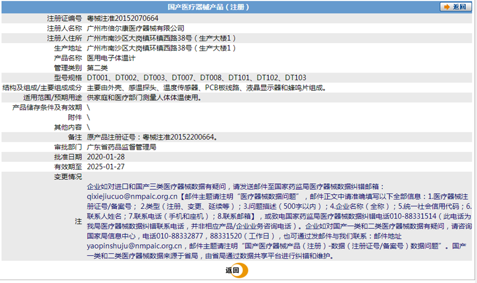The height and width of the screenshot is (283, 477).
Task: Select company name 广州市倍尔康医疗器械有限公司
Action: (x=136, y=28)
